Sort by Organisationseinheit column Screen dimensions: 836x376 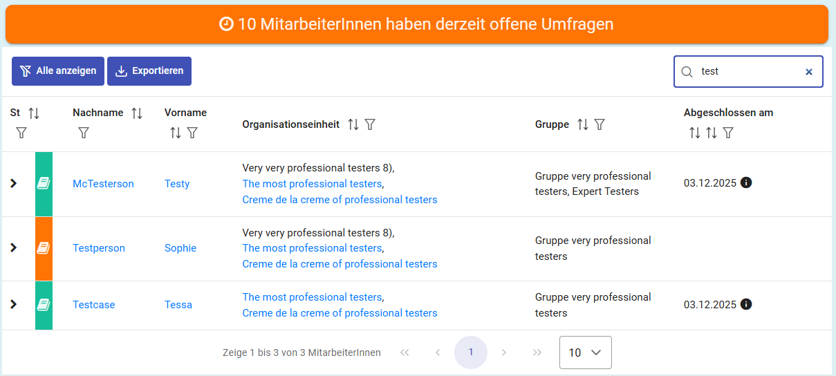353,124
